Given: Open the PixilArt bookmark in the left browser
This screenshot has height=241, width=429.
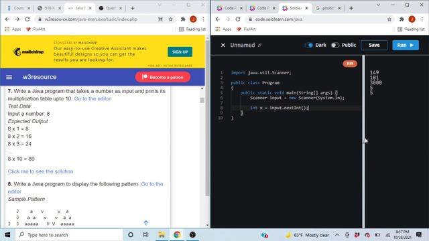Looking at the screenshot, I should 36,29.
